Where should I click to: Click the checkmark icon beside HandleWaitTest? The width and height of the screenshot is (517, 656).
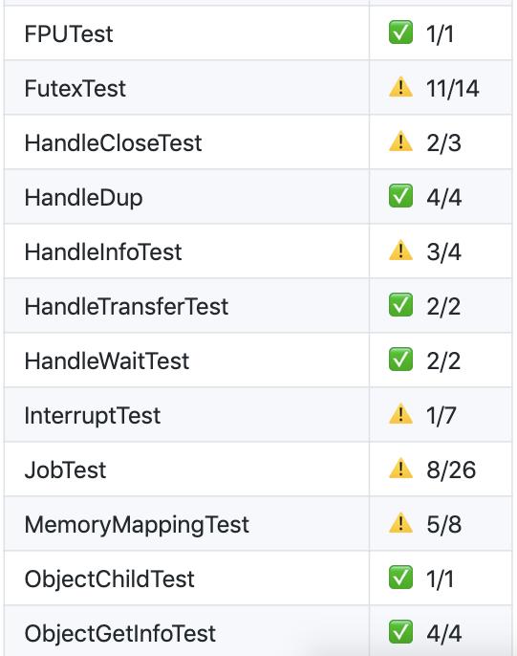tap(400, 360)
